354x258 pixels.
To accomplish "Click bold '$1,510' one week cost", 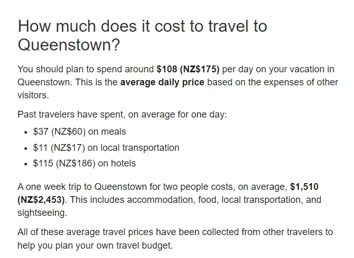I will coord(304,187).
